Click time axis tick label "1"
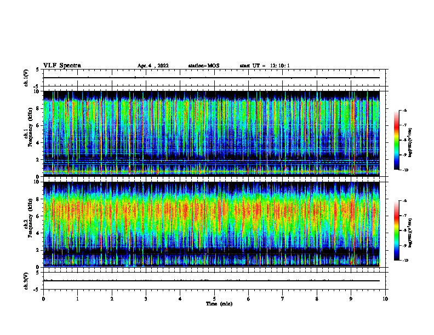 coord(77,299)
